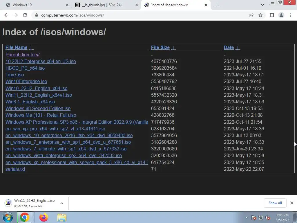Download Tiny7.iso

tap(15, 75)
